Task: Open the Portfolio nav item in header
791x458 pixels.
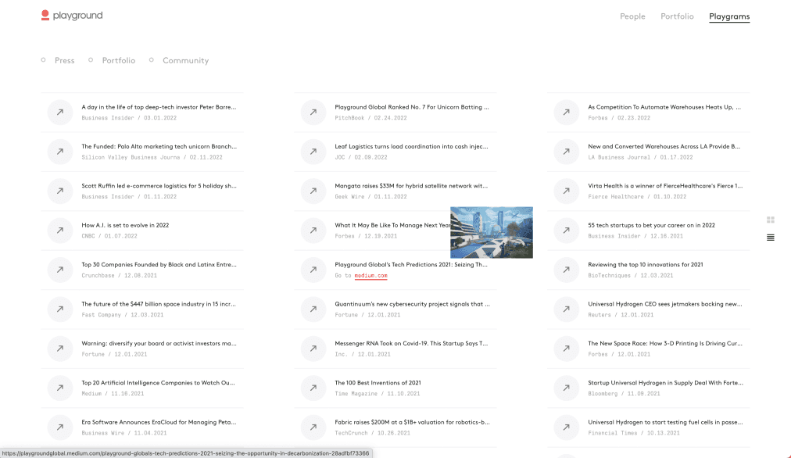Action: point(677,16)
